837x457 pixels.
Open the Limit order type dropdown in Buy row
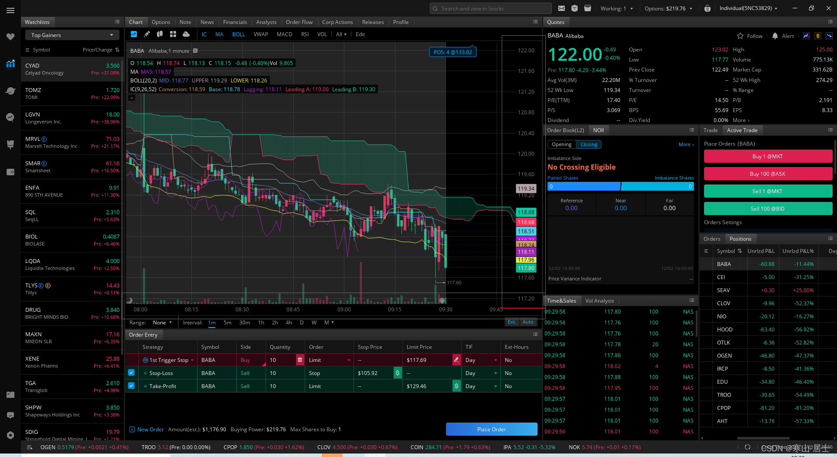click(x=330, y=360)
